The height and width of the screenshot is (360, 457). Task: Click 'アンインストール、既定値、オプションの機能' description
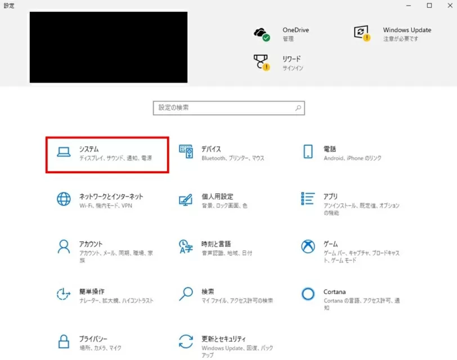point(361,209)
